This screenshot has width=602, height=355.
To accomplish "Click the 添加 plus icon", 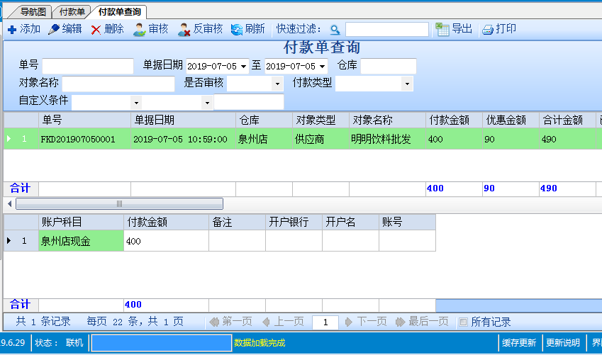I will (x=12, y=30).
